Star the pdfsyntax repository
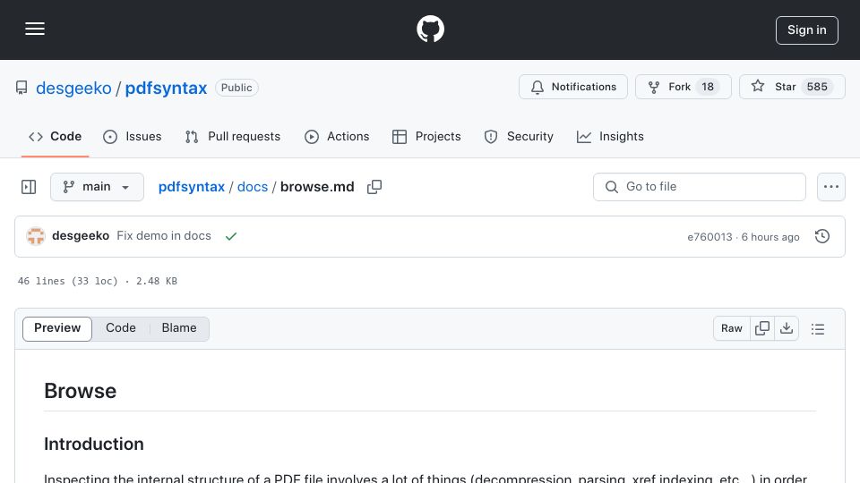Image resolution: width=860 pixels, height=483 pixels. (792, 87)
